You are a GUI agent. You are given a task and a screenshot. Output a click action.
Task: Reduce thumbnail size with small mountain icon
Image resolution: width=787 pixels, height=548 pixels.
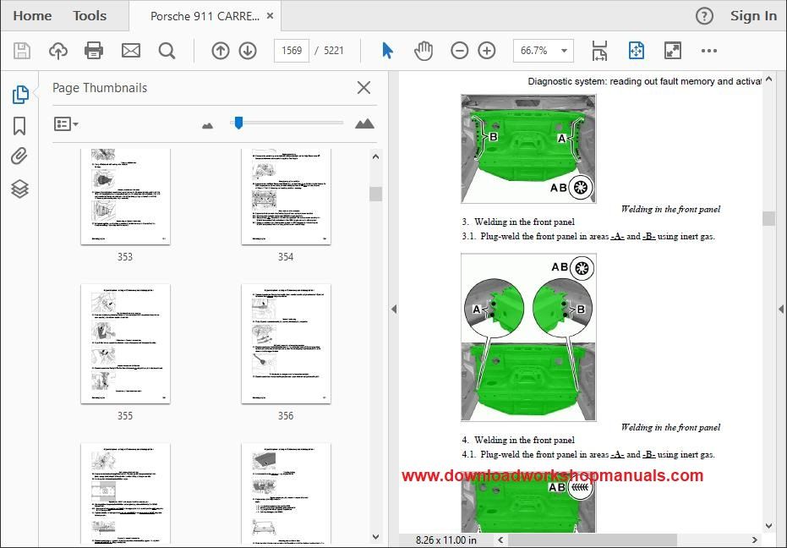(207, 125)
